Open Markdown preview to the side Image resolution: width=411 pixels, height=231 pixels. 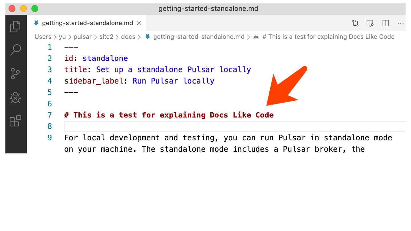[x=370, y=23]
